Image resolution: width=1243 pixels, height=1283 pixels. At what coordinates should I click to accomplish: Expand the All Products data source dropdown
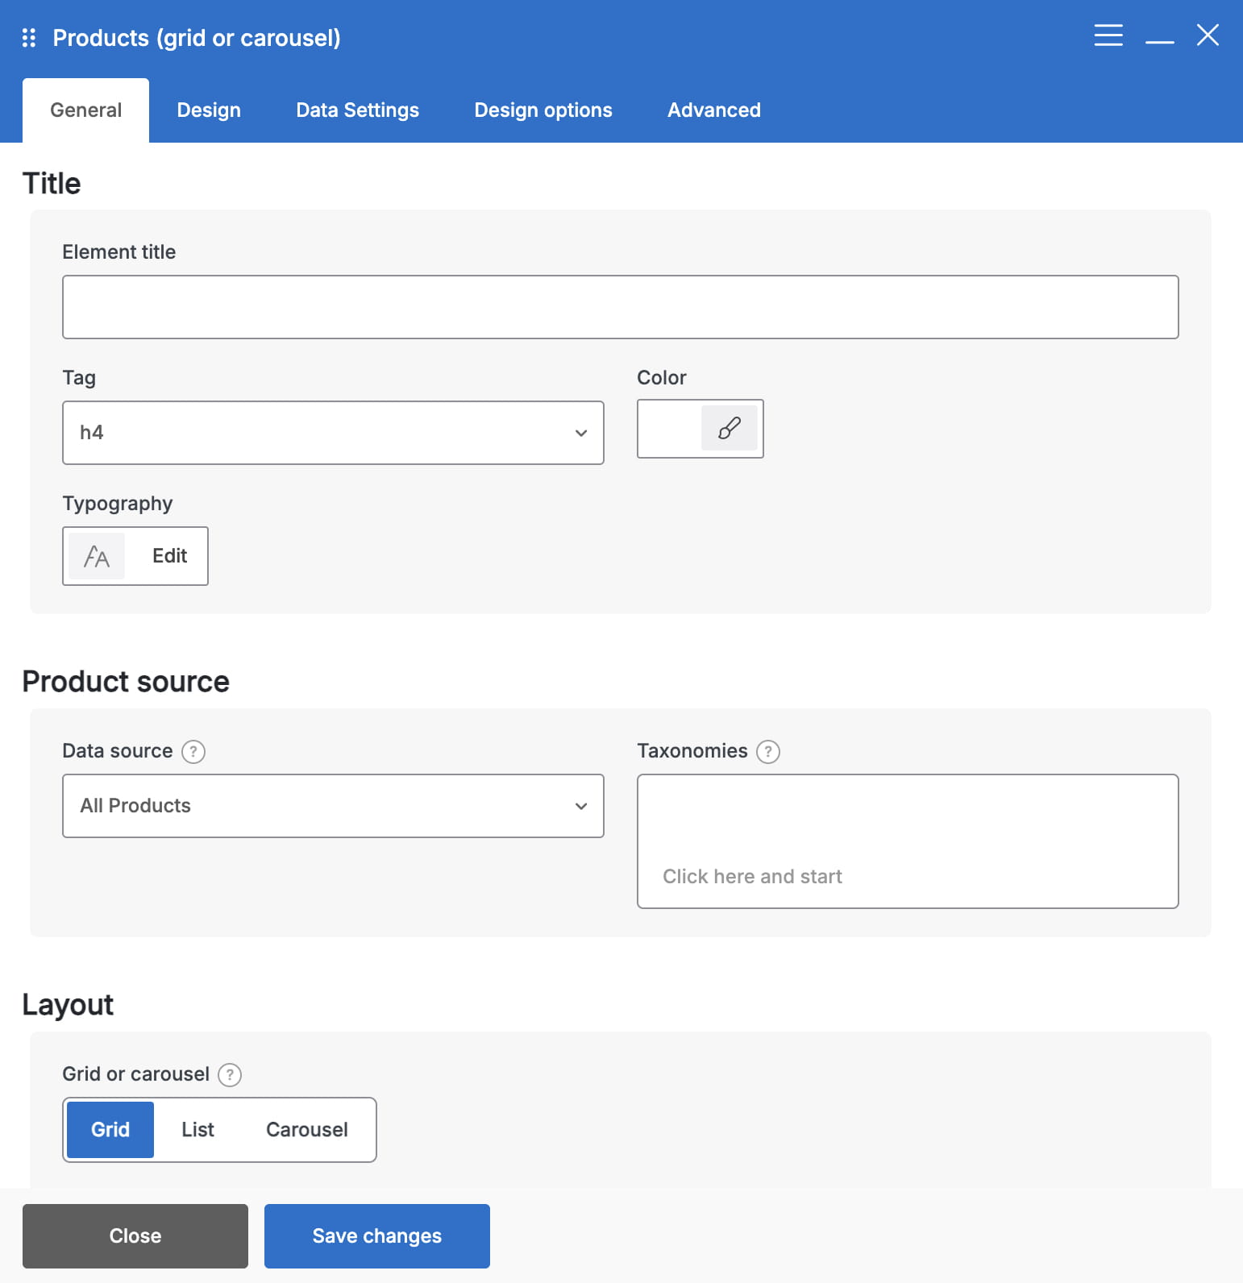tap(333, 806)
